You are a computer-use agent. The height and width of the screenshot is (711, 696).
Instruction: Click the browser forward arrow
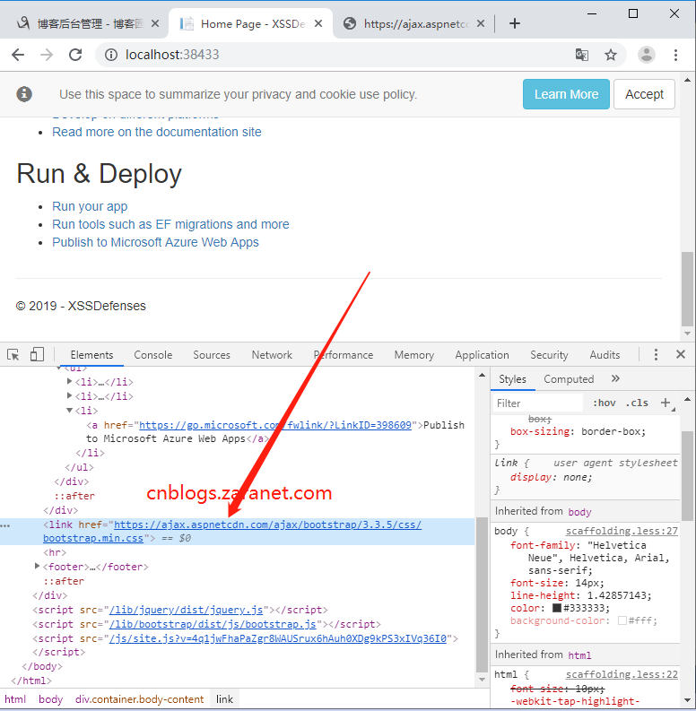coord(47,55)
